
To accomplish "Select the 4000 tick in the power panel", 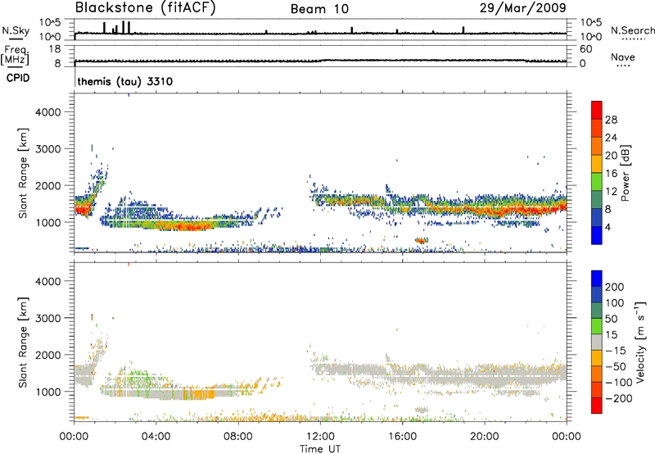I will pos(48,112).
